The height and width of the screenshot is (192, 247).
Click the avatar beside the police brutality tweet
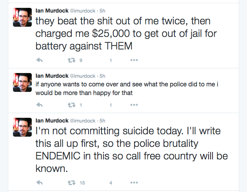(23, 127)
